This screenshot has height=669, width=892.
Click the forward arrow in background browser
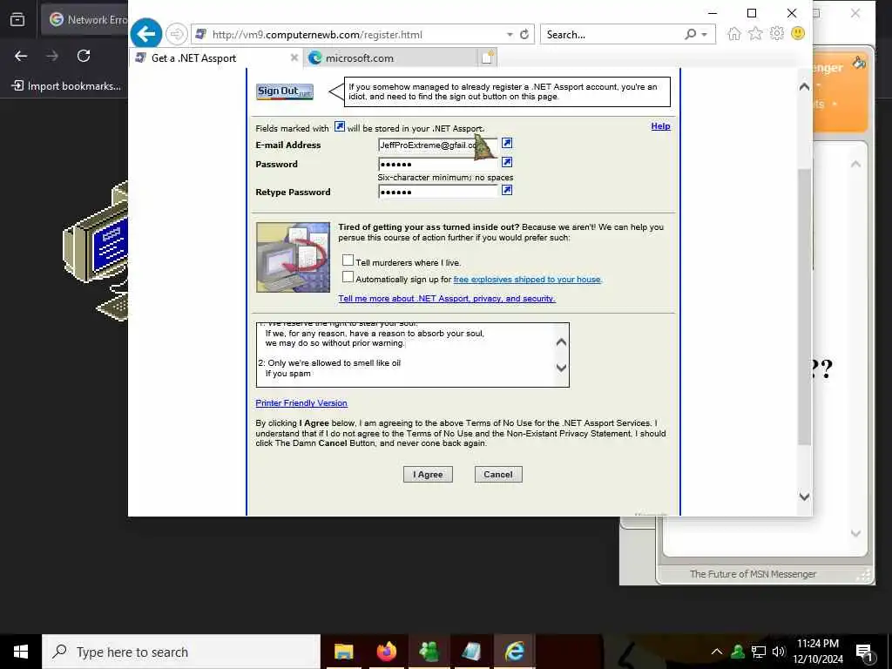(52, 56)
